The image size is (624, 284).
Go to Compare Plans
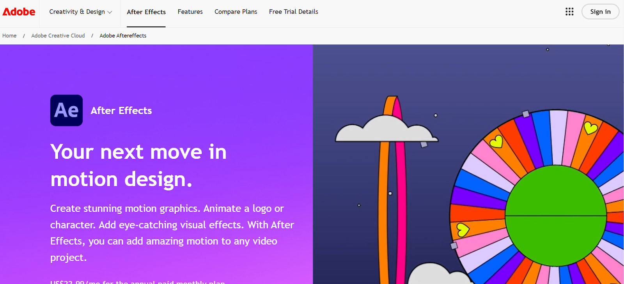click(x=236, y=12)
